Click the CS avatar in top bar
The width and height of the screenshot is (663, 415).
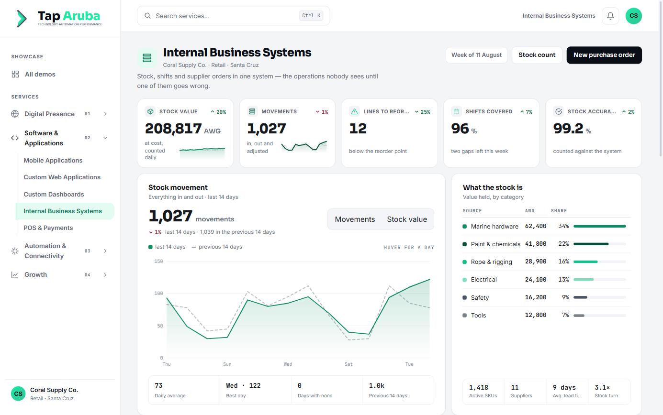point(633,16)
